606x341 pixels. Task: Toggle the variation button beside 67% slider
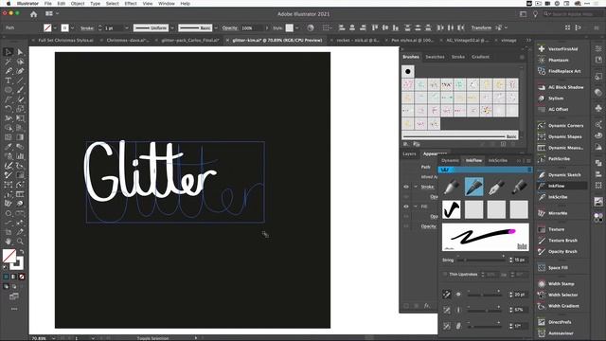pyautogui.click(x=447, y=310)
